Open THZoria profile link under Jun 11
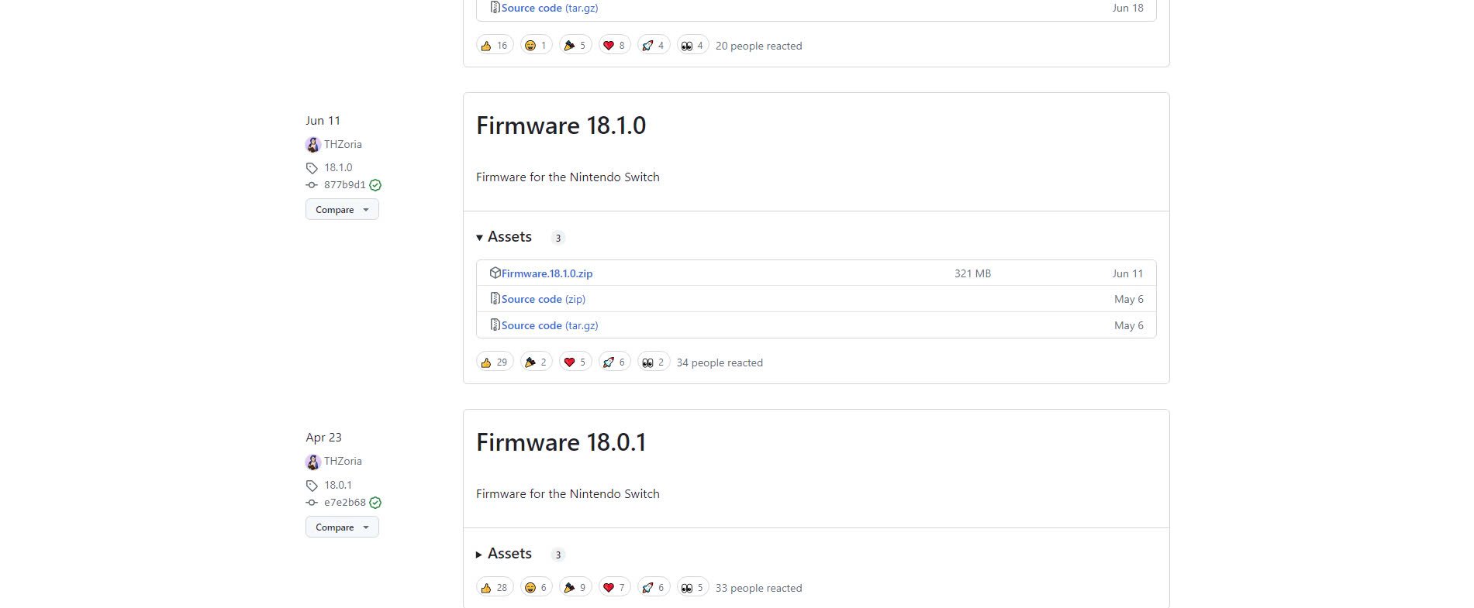 pos(343,144)
